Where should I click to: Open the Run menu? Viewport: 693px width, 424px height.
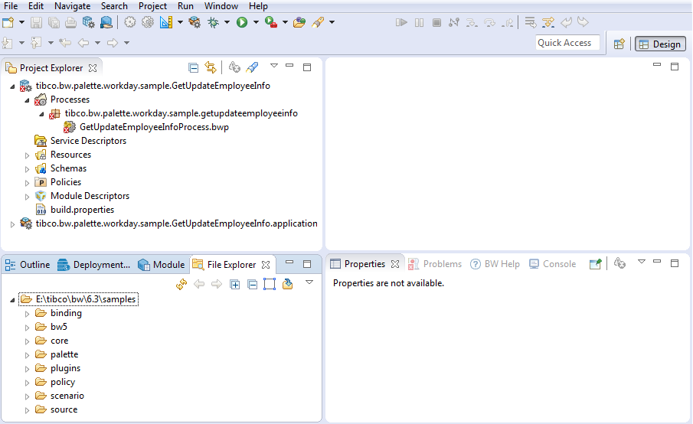(x=185, y=6)
